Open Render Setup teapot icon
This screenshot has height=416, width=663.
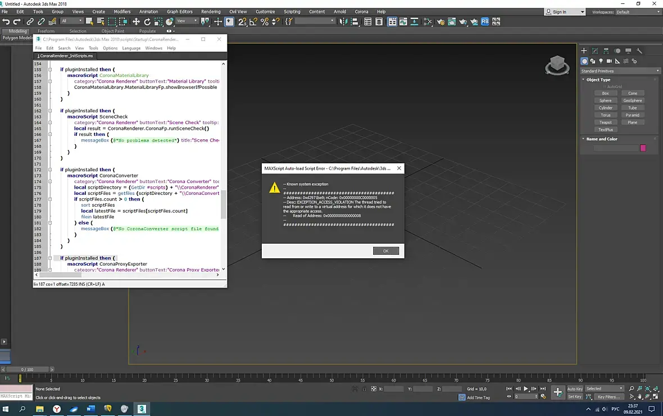click(x=441, y=21)
